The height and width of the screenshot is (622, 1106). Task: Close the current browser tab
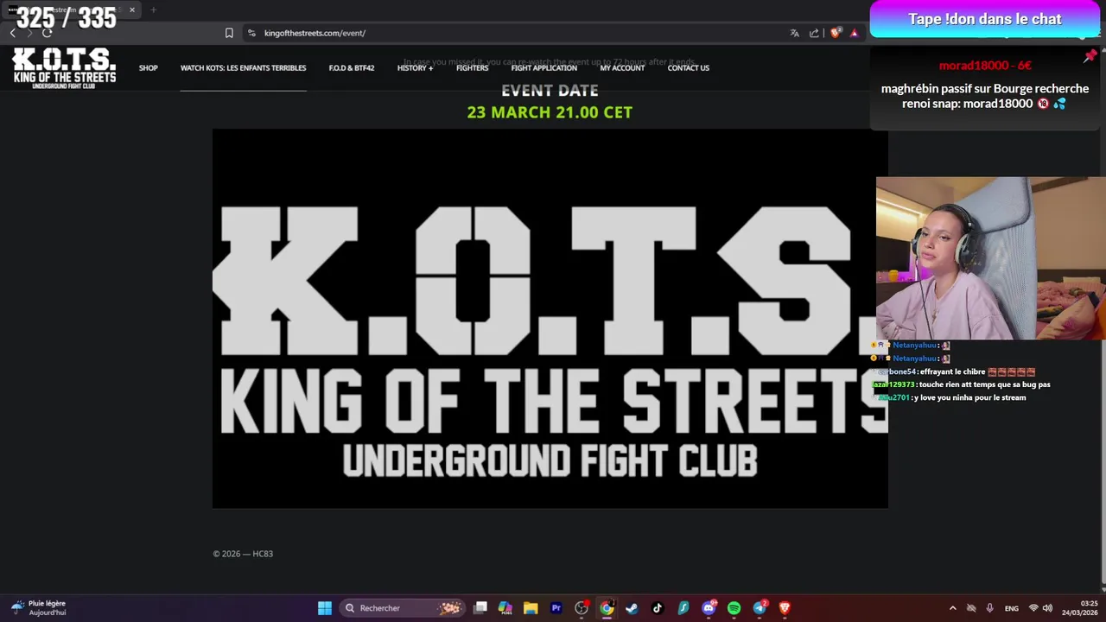click(132, 10)
